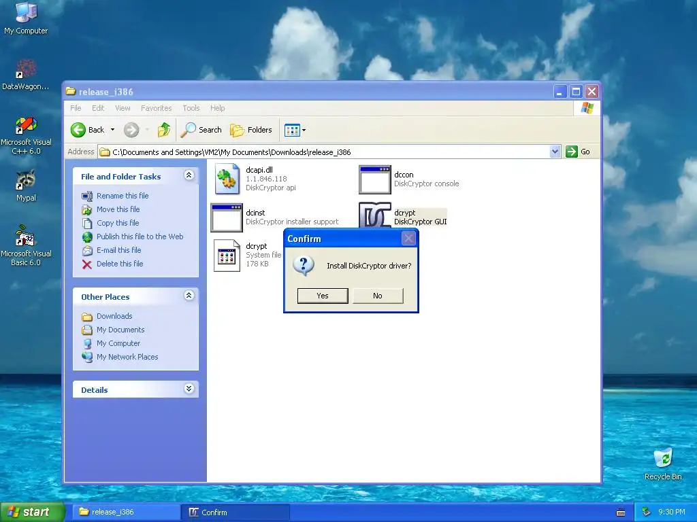This screenshot has height=522, width=697.
Task: Toggle the Folders pane
Action: tap(251, 130)
